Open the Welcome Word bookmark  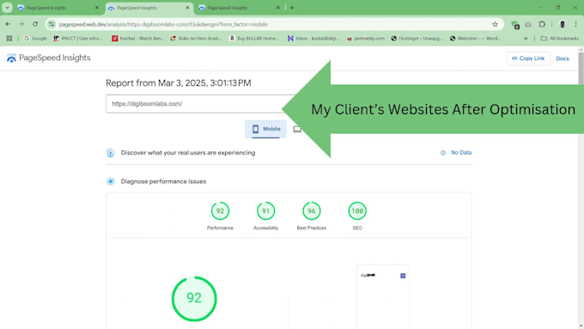[475, 39]
